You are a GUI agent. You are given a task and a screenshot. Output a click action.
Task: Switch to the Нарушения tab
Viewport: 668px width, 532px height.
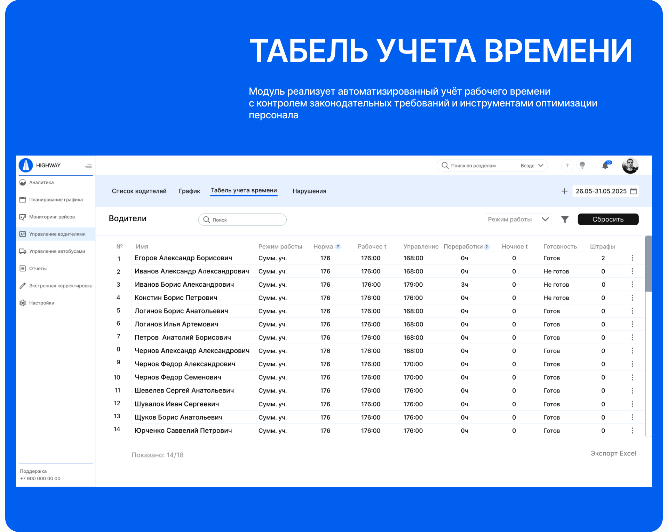point(309,191)
